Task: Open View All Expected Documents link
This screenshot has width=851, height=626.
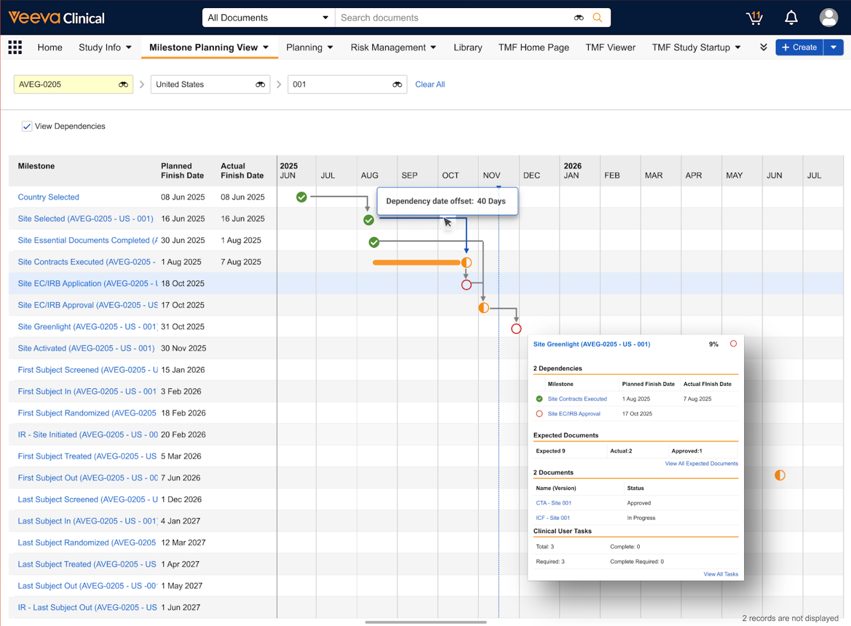Action: pos(701,463)
